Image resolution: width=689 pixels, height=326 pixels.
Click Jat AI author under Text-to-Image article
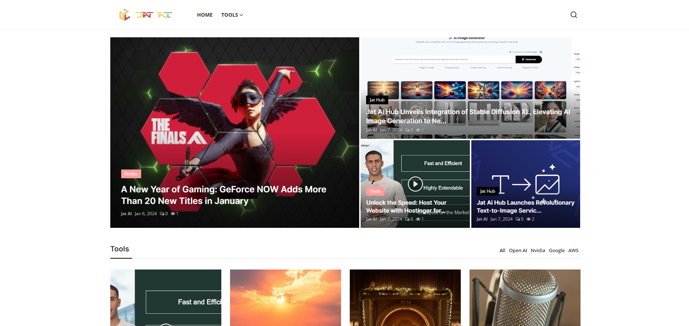(482, 219)
